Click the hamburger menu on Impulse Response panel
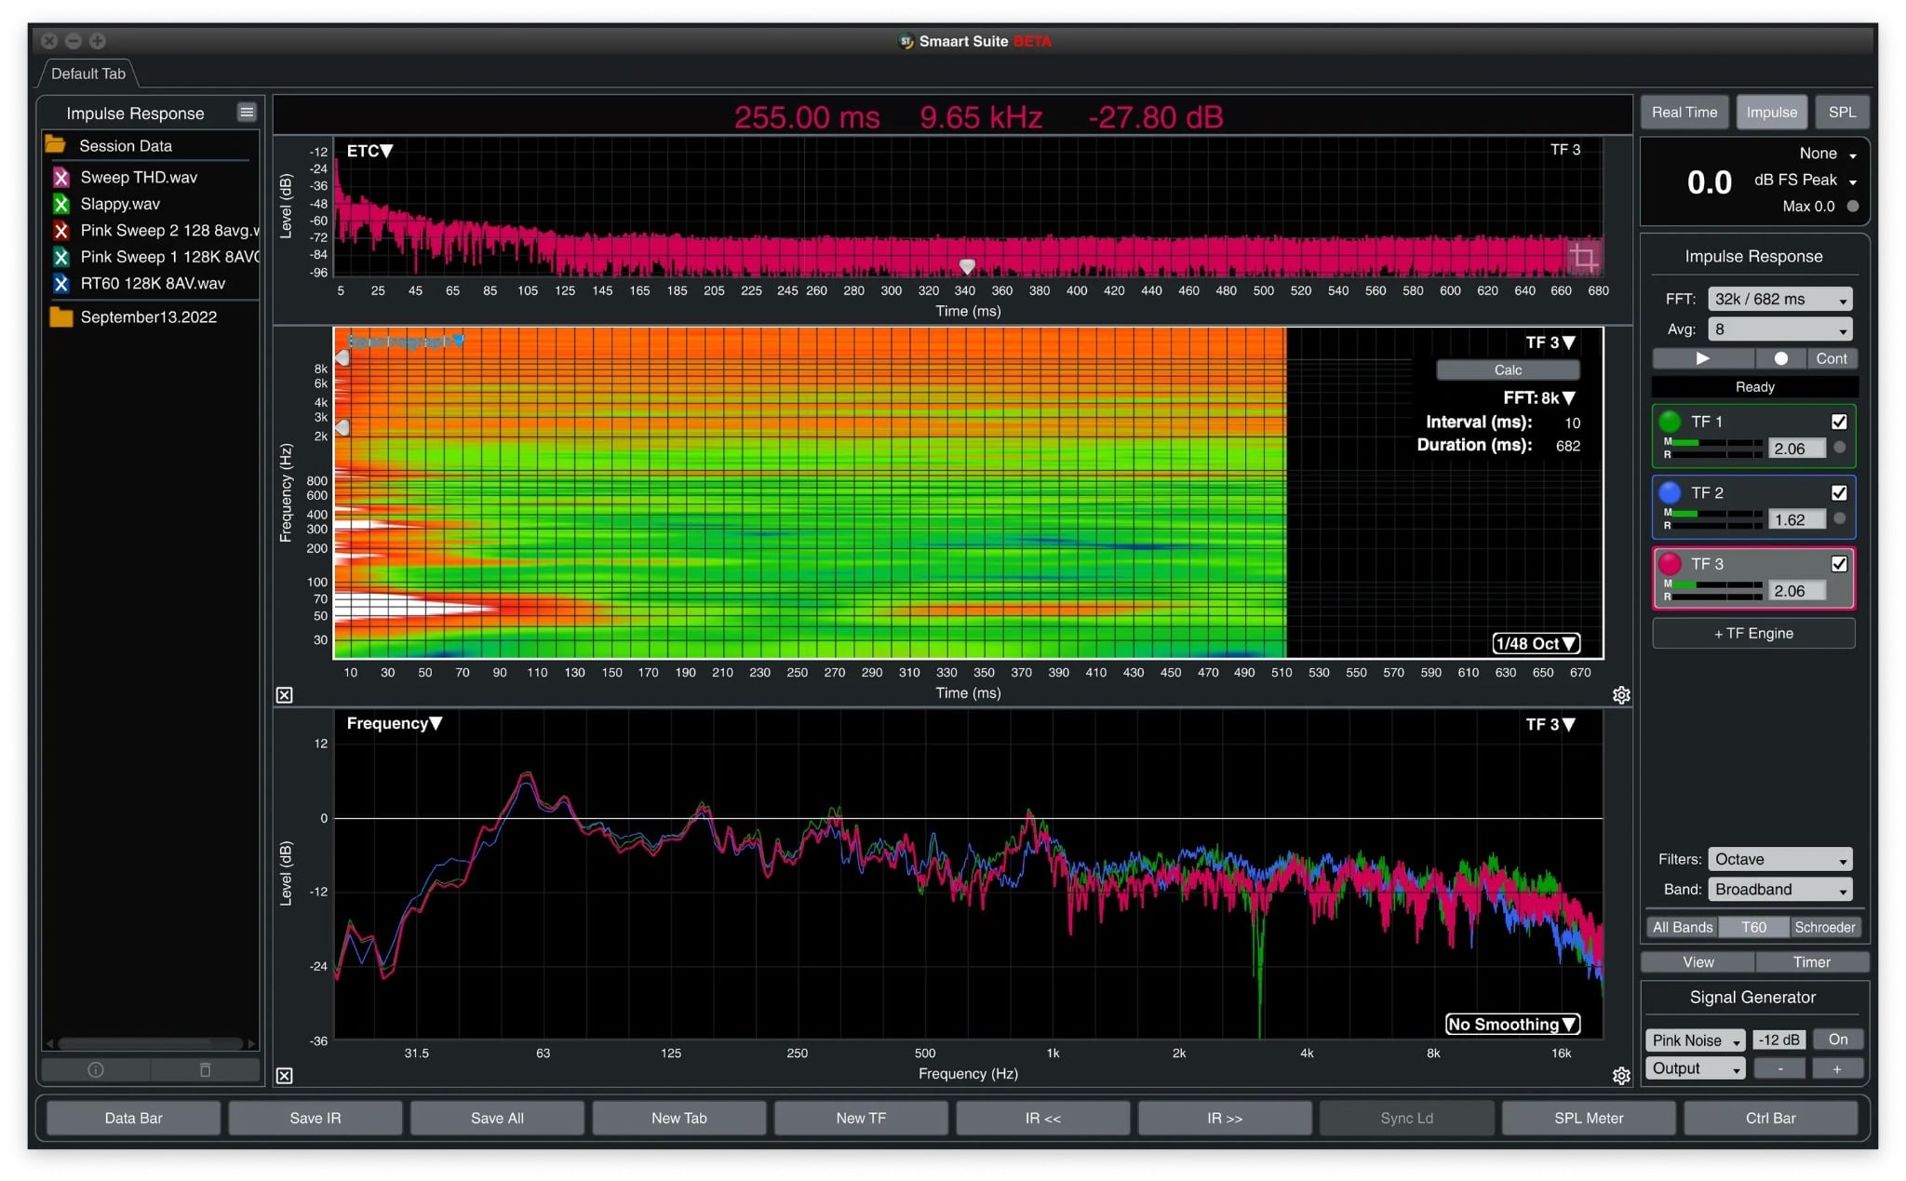This screenshot has width=1906, height=1181. point(247,112)
